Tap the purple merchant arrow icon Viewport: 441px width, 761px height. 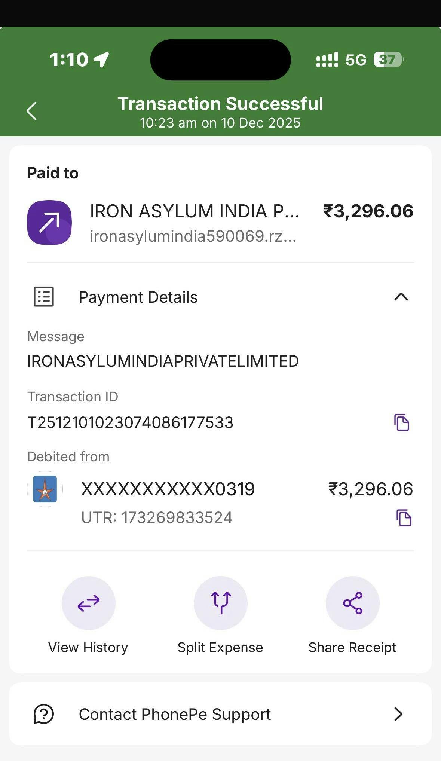tap(49, 223)
